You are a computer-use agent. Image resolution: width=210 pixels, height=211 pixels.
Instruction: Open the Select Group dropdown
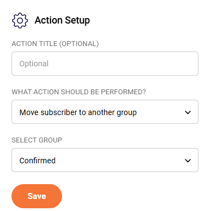105,160
